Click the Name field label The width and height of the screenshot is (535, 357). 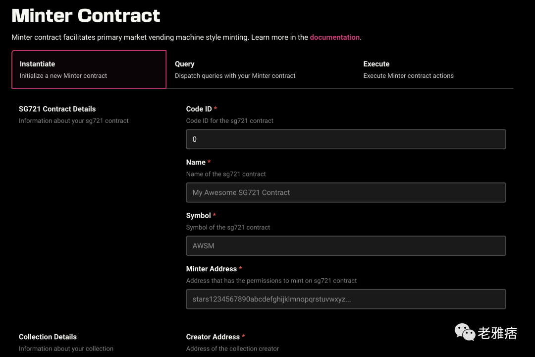(x=196, y=162)
